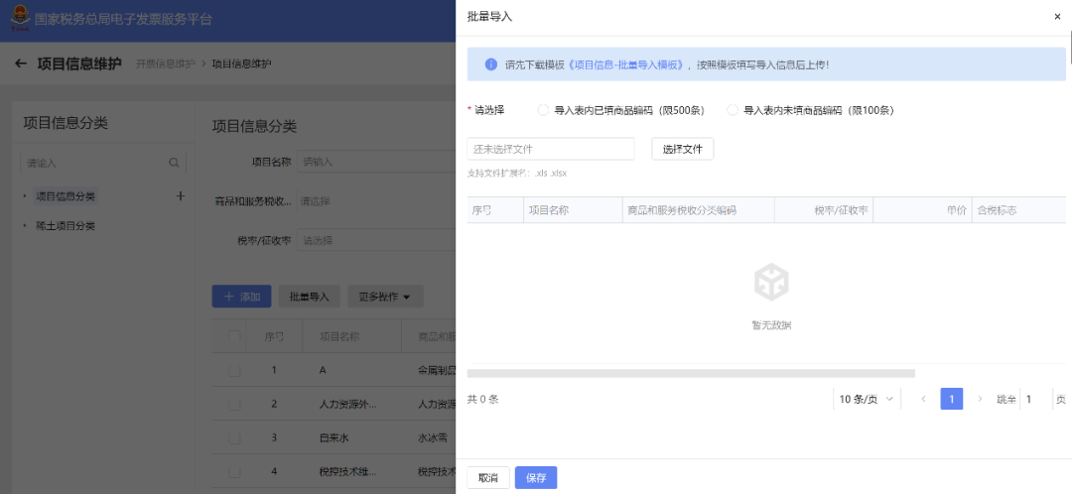Screen dimensions: 1072x494
Task: Click the 保存 button
Action: click(536, 477)
